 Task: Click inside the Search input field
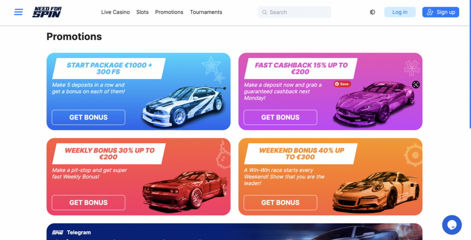point(294,12)
